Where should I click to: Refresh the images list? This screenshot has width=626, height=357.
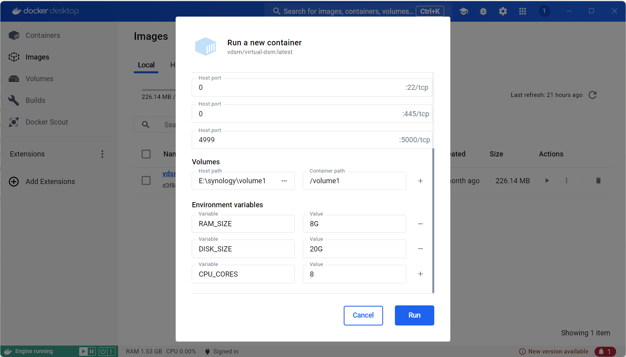pyautogui.click(x=593, y=95)
